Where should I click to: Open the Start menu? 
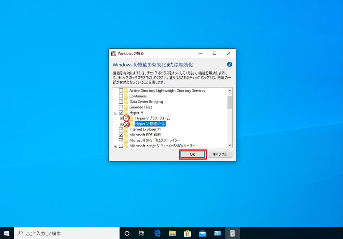point(7,233)
